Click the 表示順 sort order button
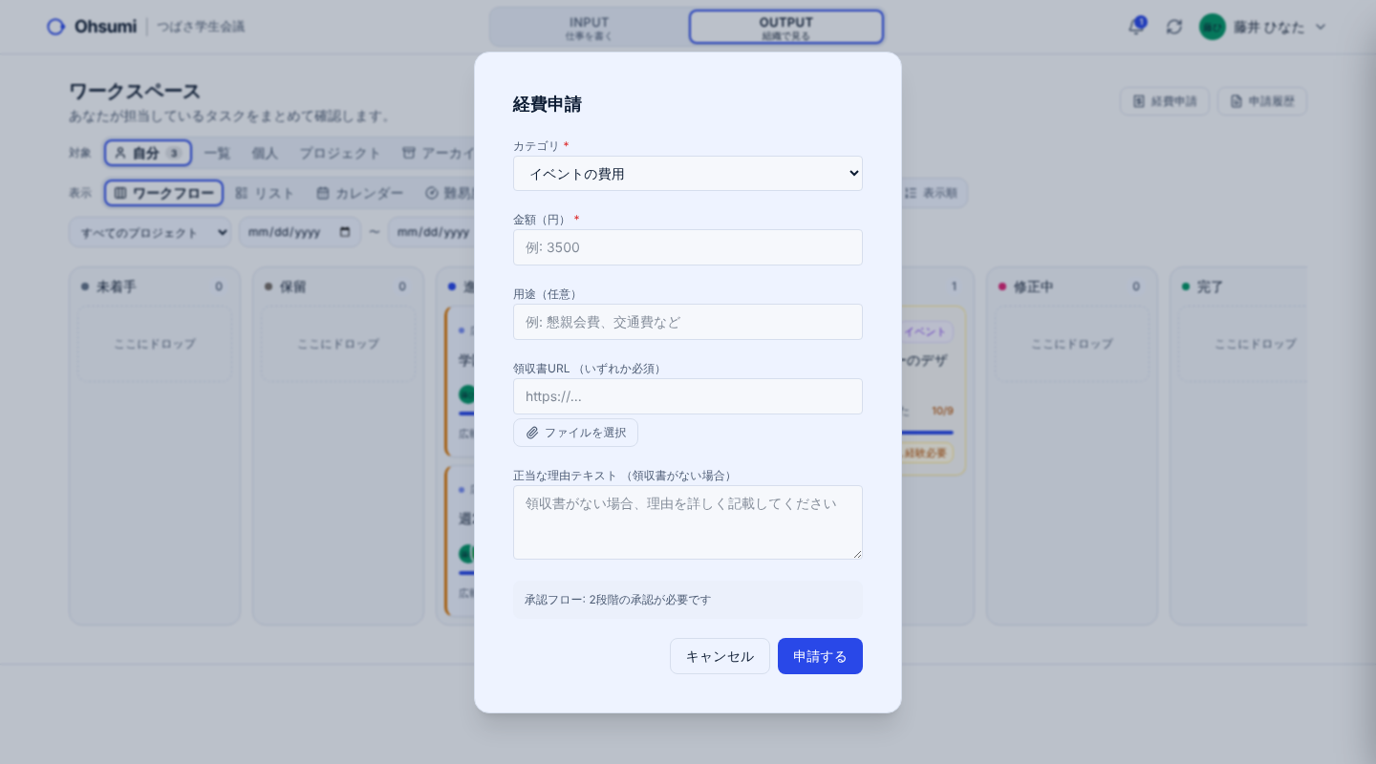1376x764 pixels. 931,193
